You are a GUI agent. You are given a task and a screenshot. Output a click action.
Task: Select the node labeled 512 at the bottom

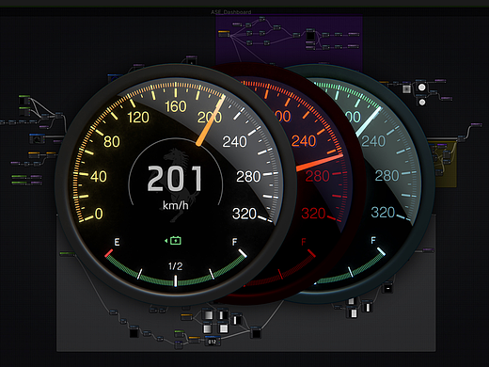tap(213, 342)
